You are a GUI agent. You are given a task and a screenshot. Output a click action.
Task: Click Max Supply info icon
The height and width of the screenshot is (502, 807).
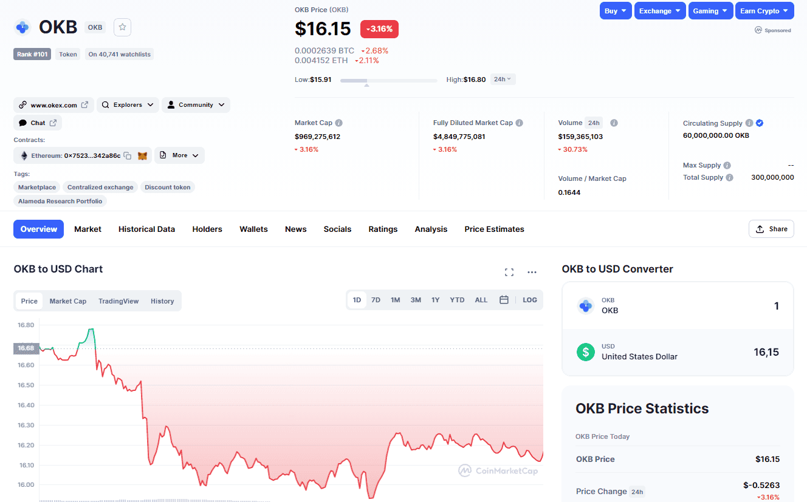coord(727,165)
